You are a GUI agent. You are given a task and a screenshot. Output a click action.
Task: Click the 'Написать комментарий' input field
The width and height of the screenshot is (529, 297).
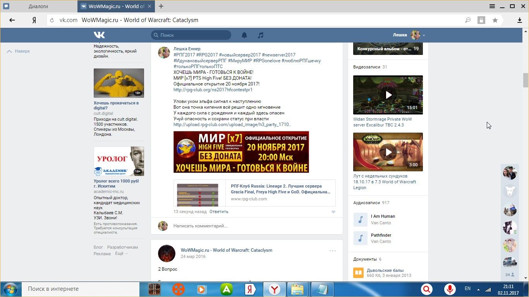(252, 226)
